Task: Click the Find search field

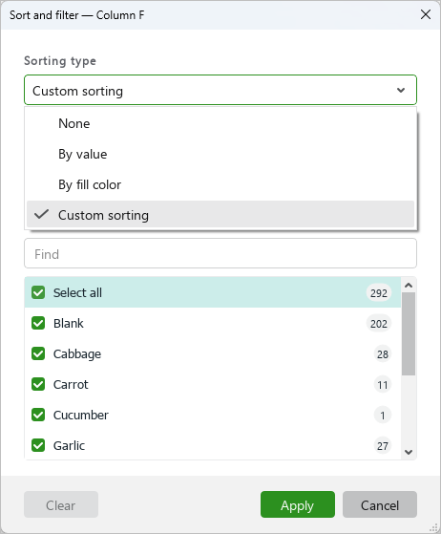Action: 220,254
